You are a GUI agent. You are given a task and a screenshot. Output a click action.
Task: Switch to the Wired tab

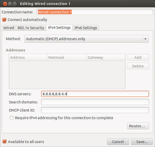[x=9, y=28]
